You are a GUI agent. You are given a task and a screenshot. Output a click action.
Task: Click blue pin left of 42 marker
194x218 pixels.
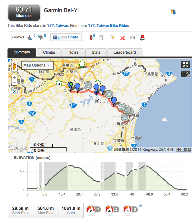pyautogui.click(x=114, y=102)
